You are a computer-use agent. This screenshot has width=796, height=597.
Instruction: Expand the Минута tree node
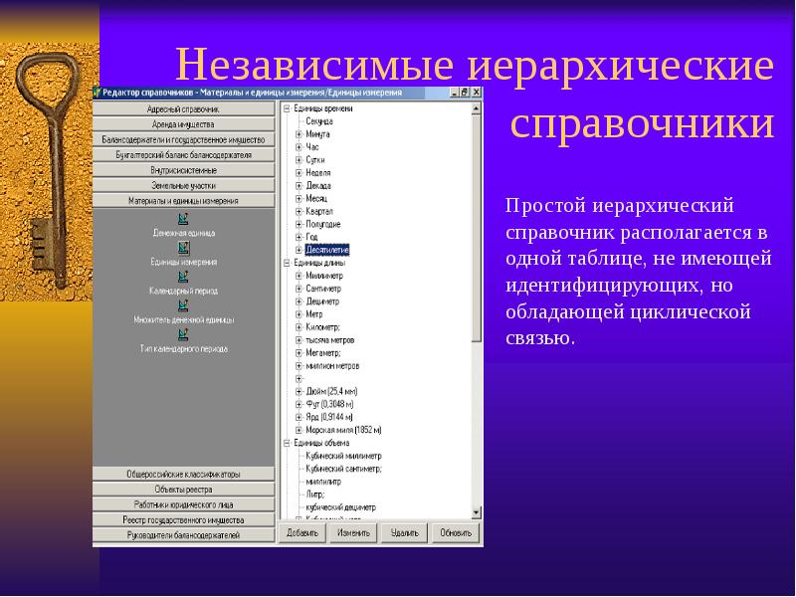coord(298,133)
